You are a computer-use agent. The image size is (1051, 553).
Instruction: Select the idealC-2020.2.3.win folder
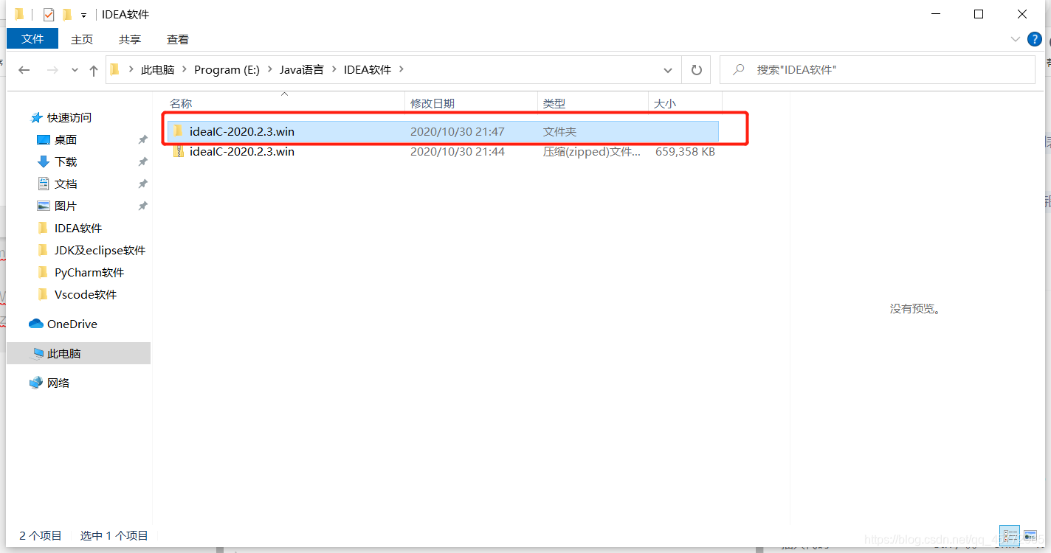pyautogui.click(x=443, y=131)
